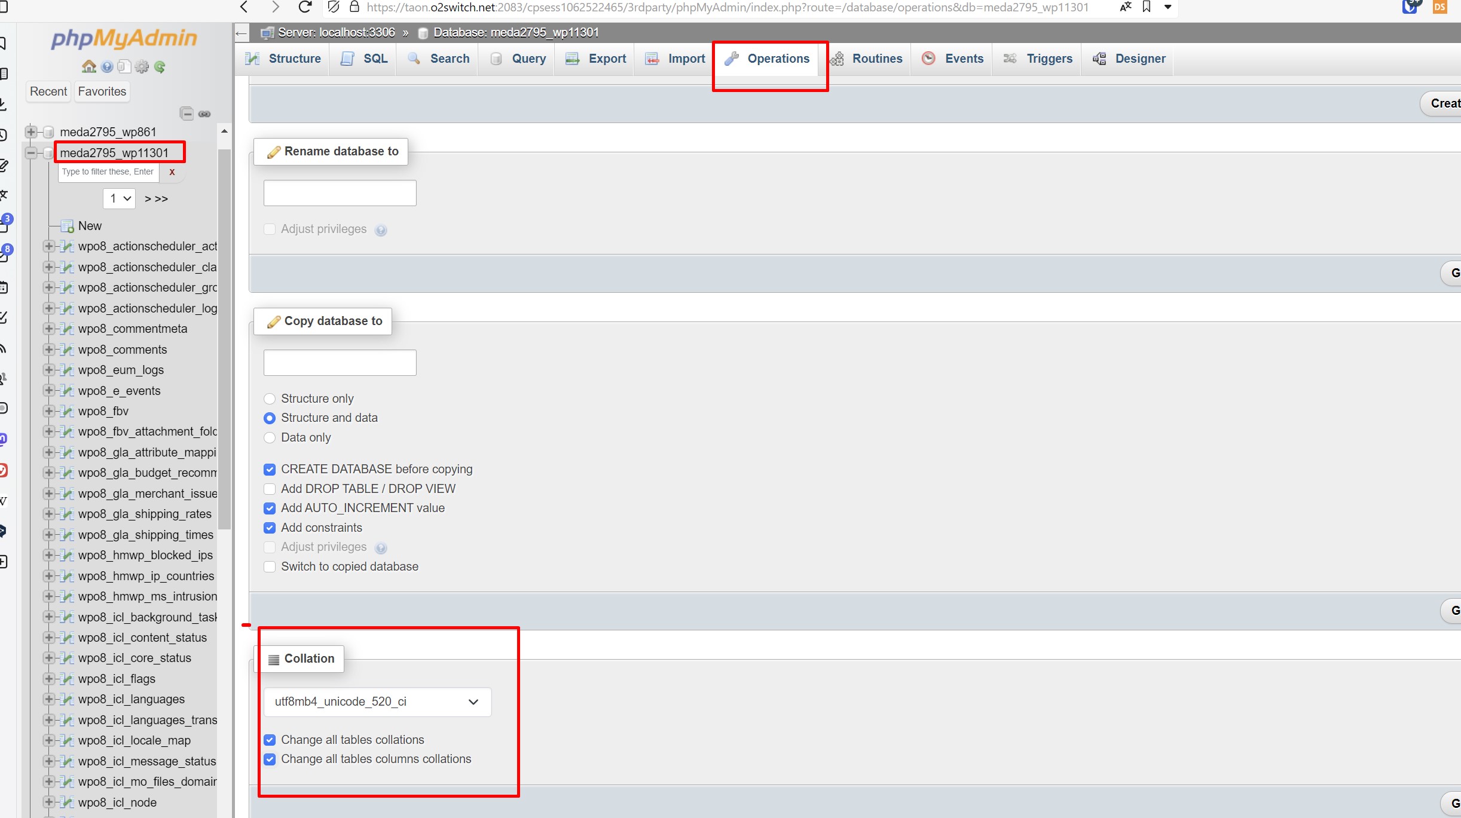
Task: Select the Structure and data radio button
Action: 270,418
